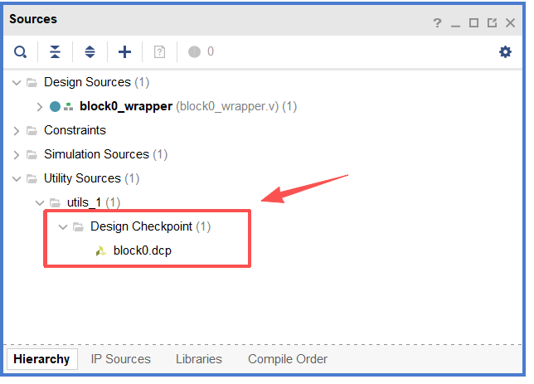Collapse the Utility Sources node
This screenshot has width=534, height=384.
click(17, 178)
